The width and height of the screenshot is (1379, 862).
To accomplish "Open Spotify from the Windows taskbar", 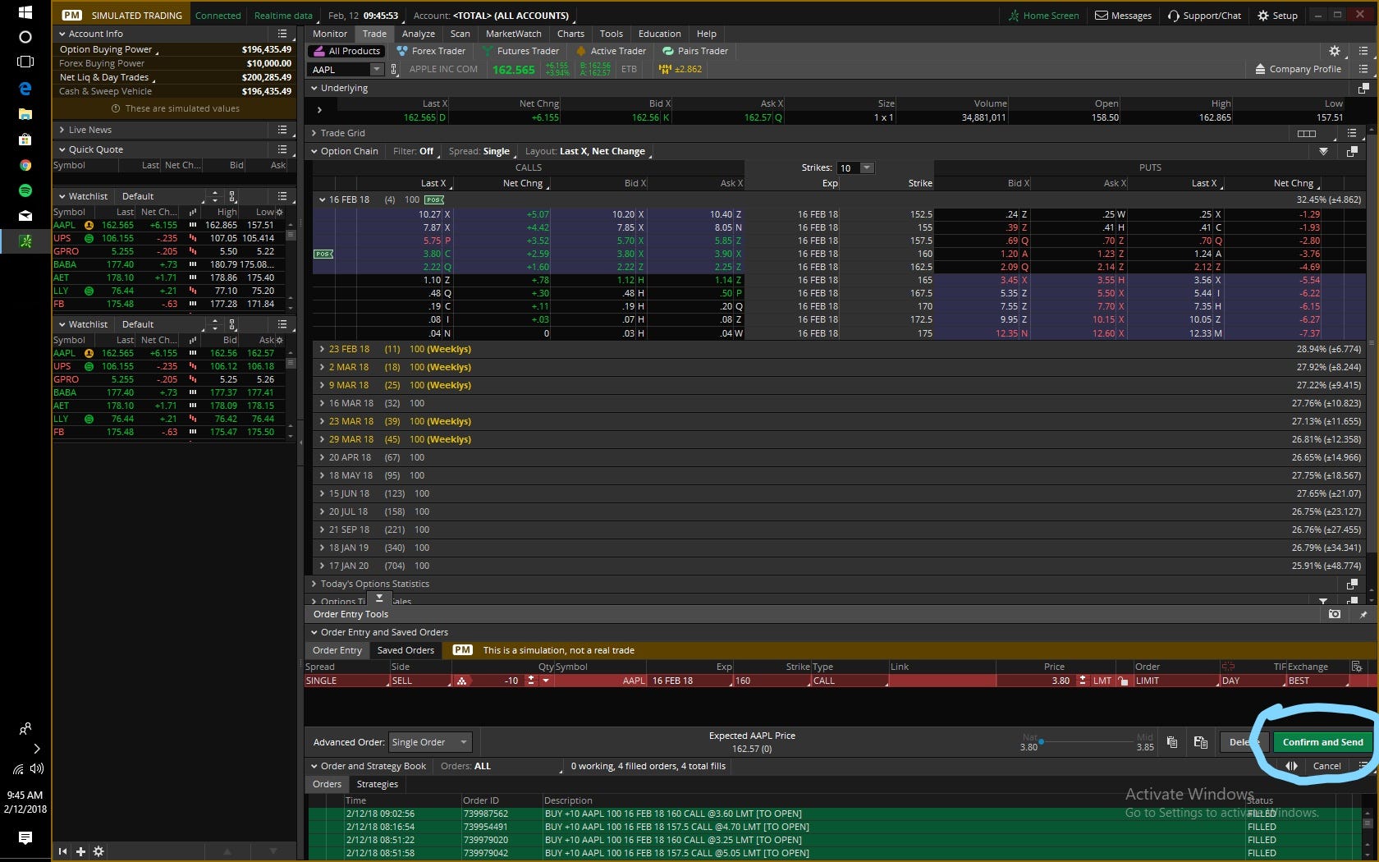I will point(25,190).
